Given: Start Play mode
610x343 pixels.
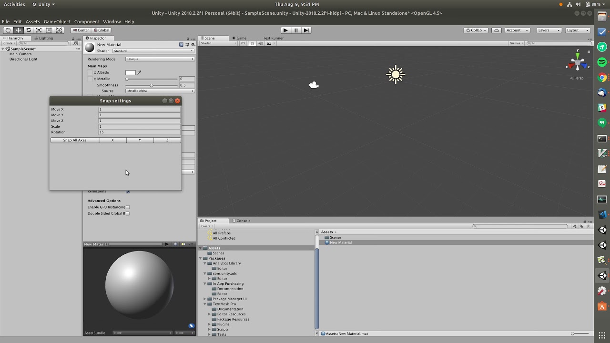Looking at the screenshot, I should [x=285, y=30].
